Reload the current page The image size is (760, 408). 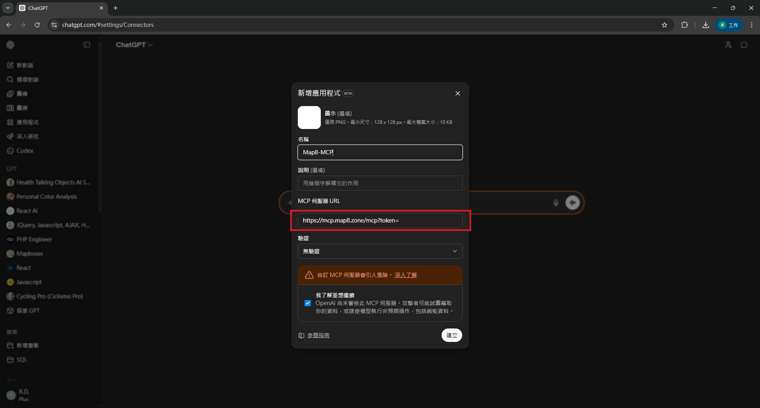(x=37, y=25)
